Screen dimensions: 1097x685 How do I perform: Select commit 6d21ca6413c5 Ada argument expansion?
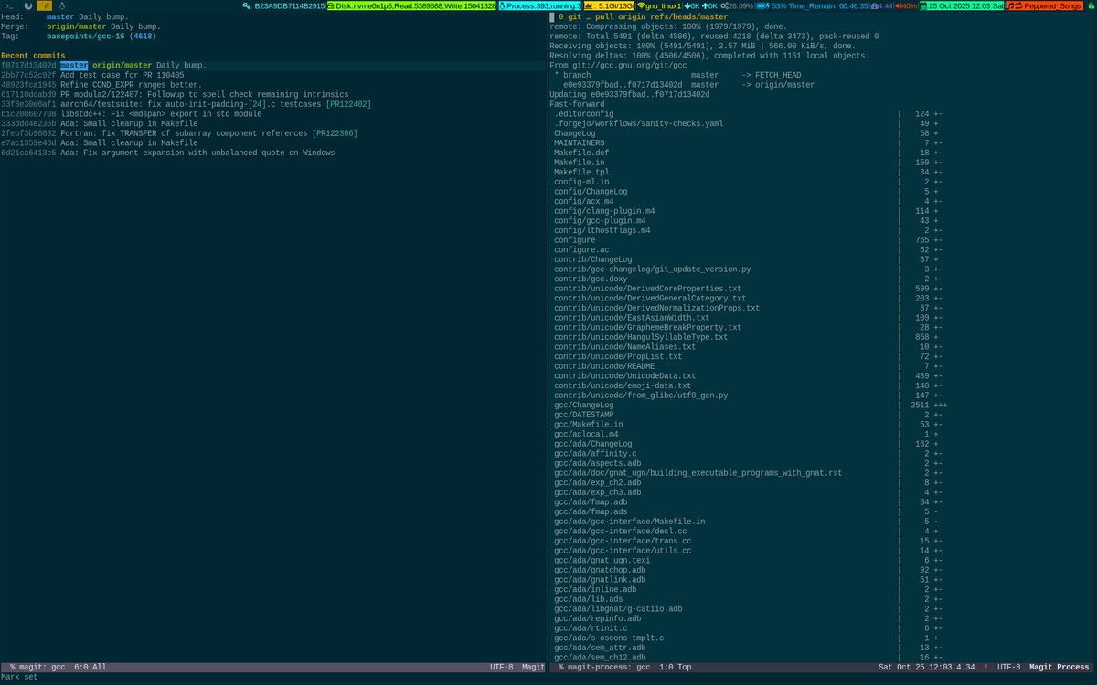click(274, 153)
